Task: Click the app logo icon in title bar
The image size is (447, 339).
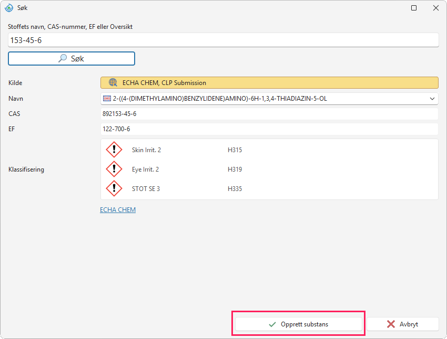Action: pyautogui.click(x=9, y=8)
